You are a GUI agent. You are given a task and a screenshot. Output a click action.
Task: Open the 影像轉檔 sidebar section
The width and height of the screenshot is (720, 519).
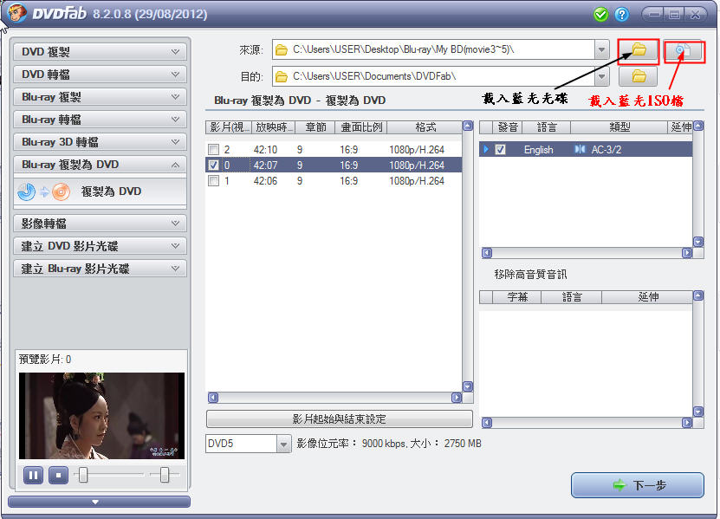coord(100,224)
